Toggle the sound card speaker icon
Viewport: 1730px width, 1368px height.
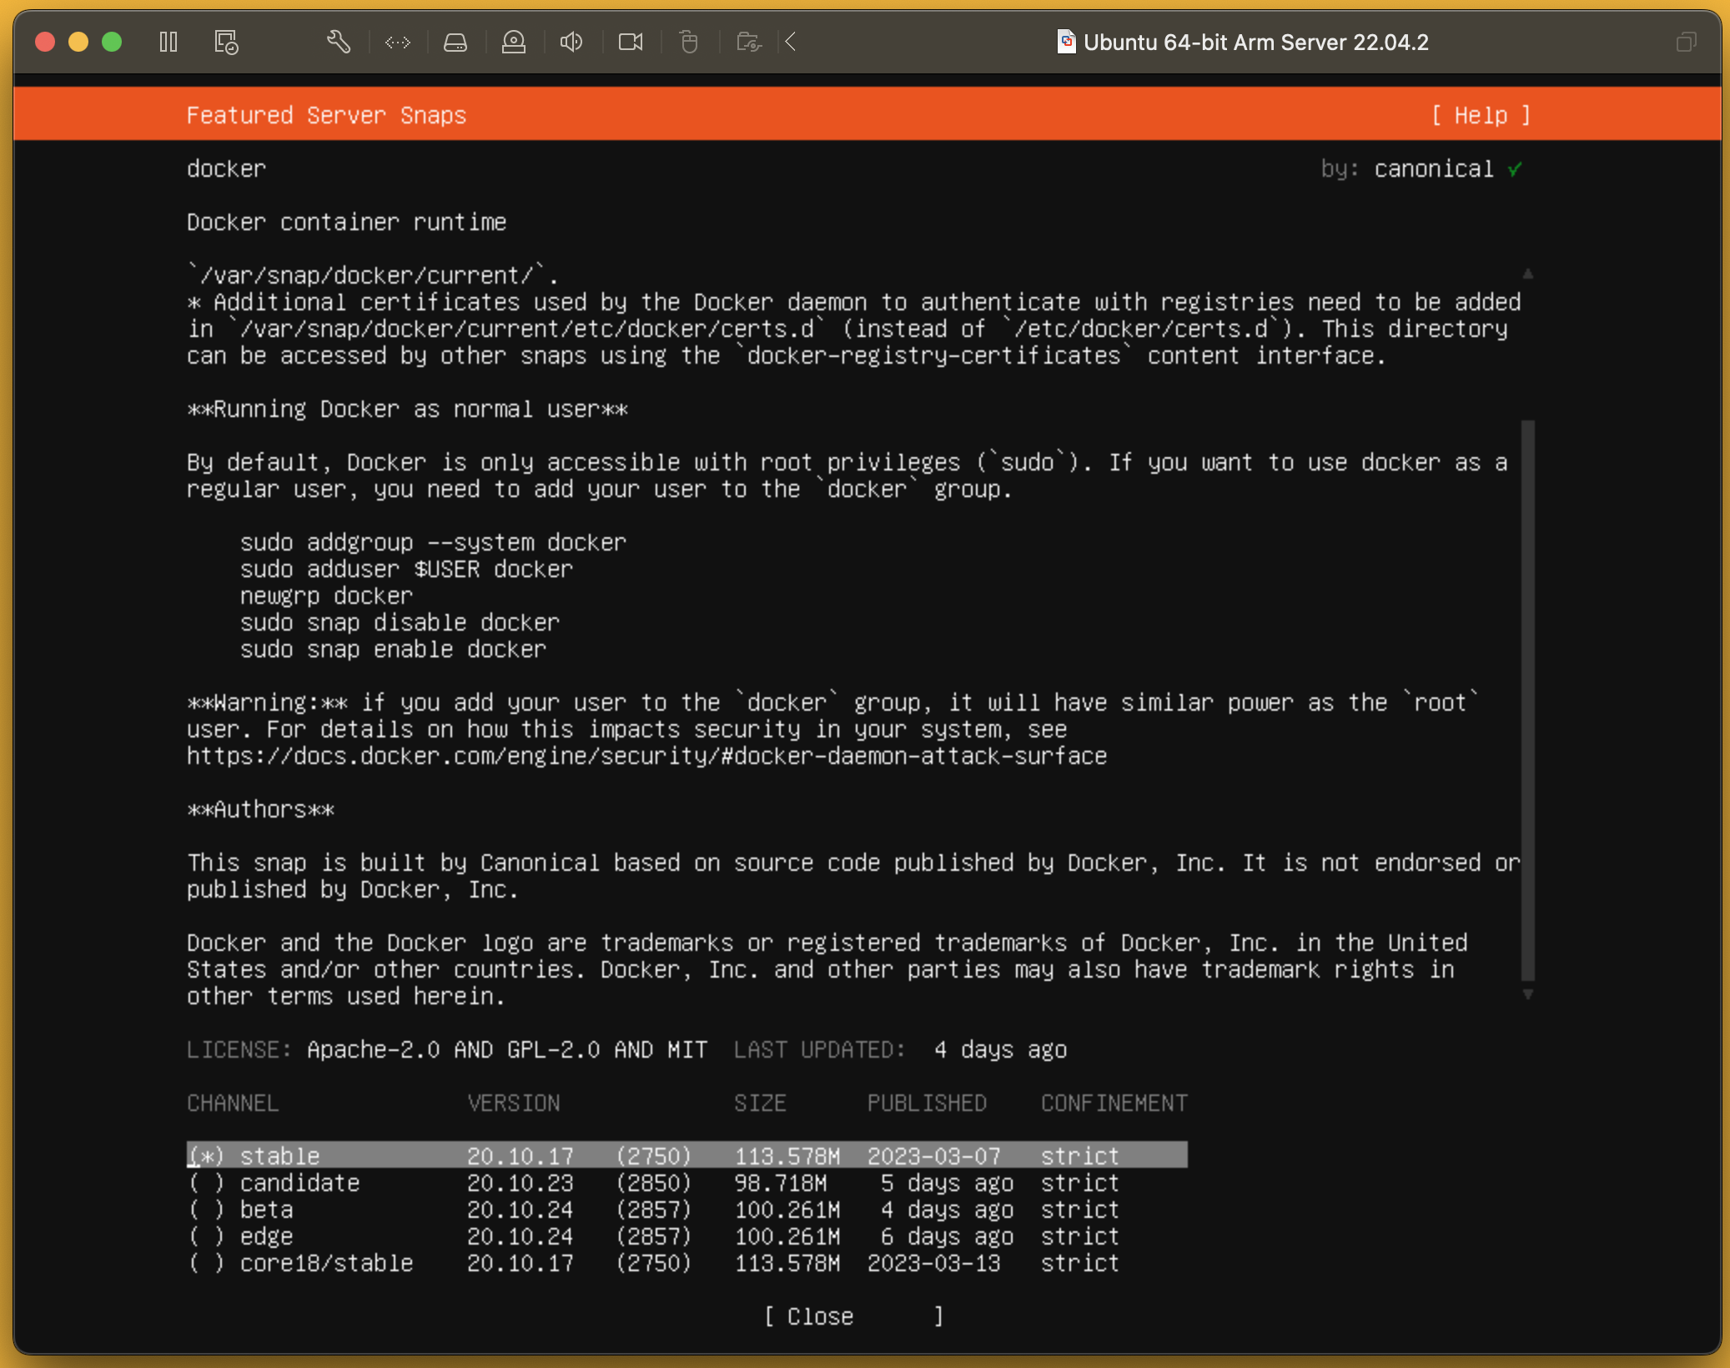[x=571, y=42]
